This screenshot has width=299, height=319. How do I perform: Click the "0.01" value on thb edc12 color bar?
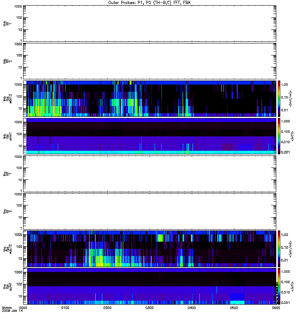[284, 110]
